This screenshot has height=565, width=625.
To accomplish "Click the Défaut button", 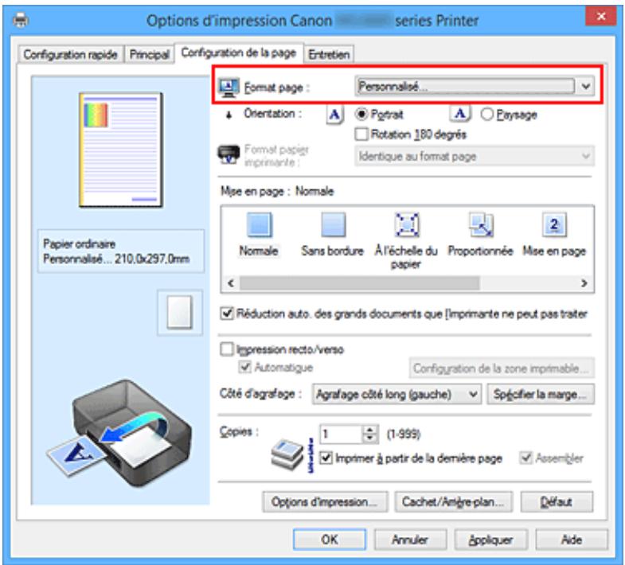I will (557, 501).
